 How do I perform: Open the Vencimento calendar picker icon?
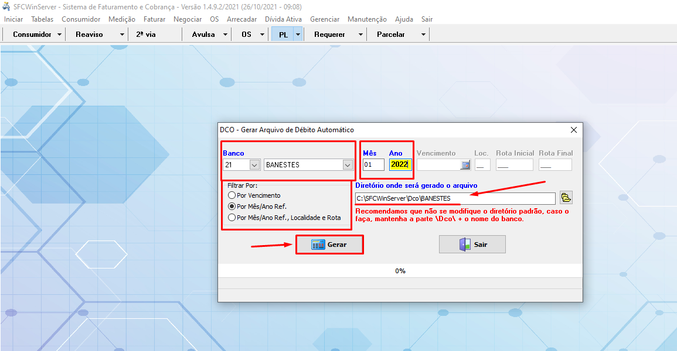click(465, 165)
